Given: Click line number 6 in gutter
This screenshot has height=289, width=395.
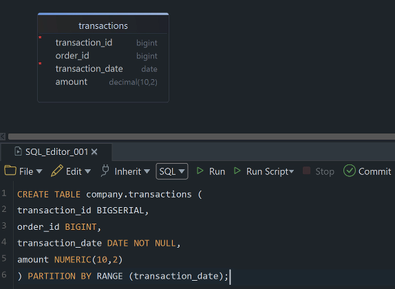Looking at the screenshot, I should coord(4,275).
